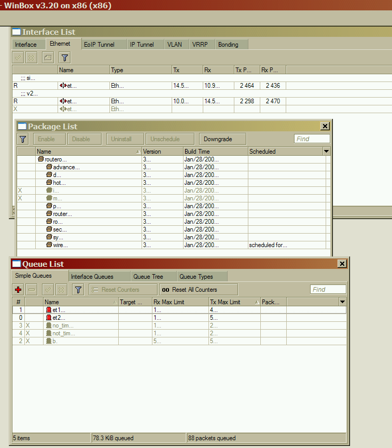Click Downgrade button in Package List
Screen dimensions: 392x448
pos(222,139)
